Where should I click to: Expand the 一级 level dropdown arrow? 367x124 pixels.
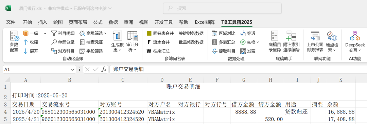coord(45,33)
